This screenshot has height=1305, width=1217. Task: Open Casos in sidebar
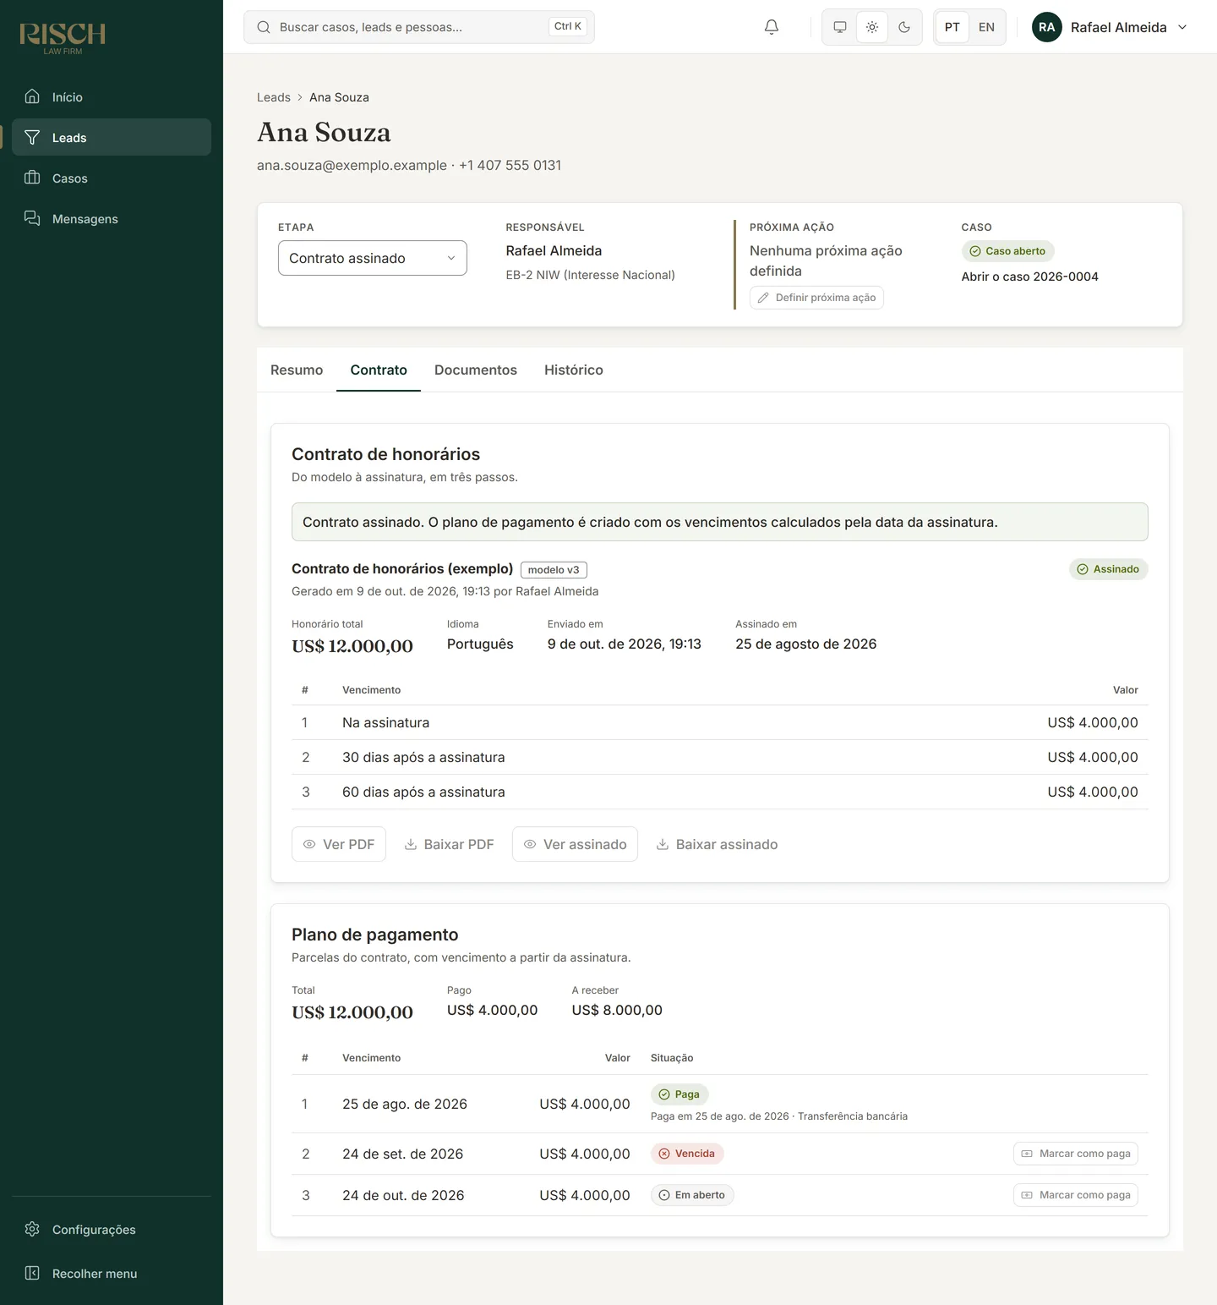click(x=112, y=178)
